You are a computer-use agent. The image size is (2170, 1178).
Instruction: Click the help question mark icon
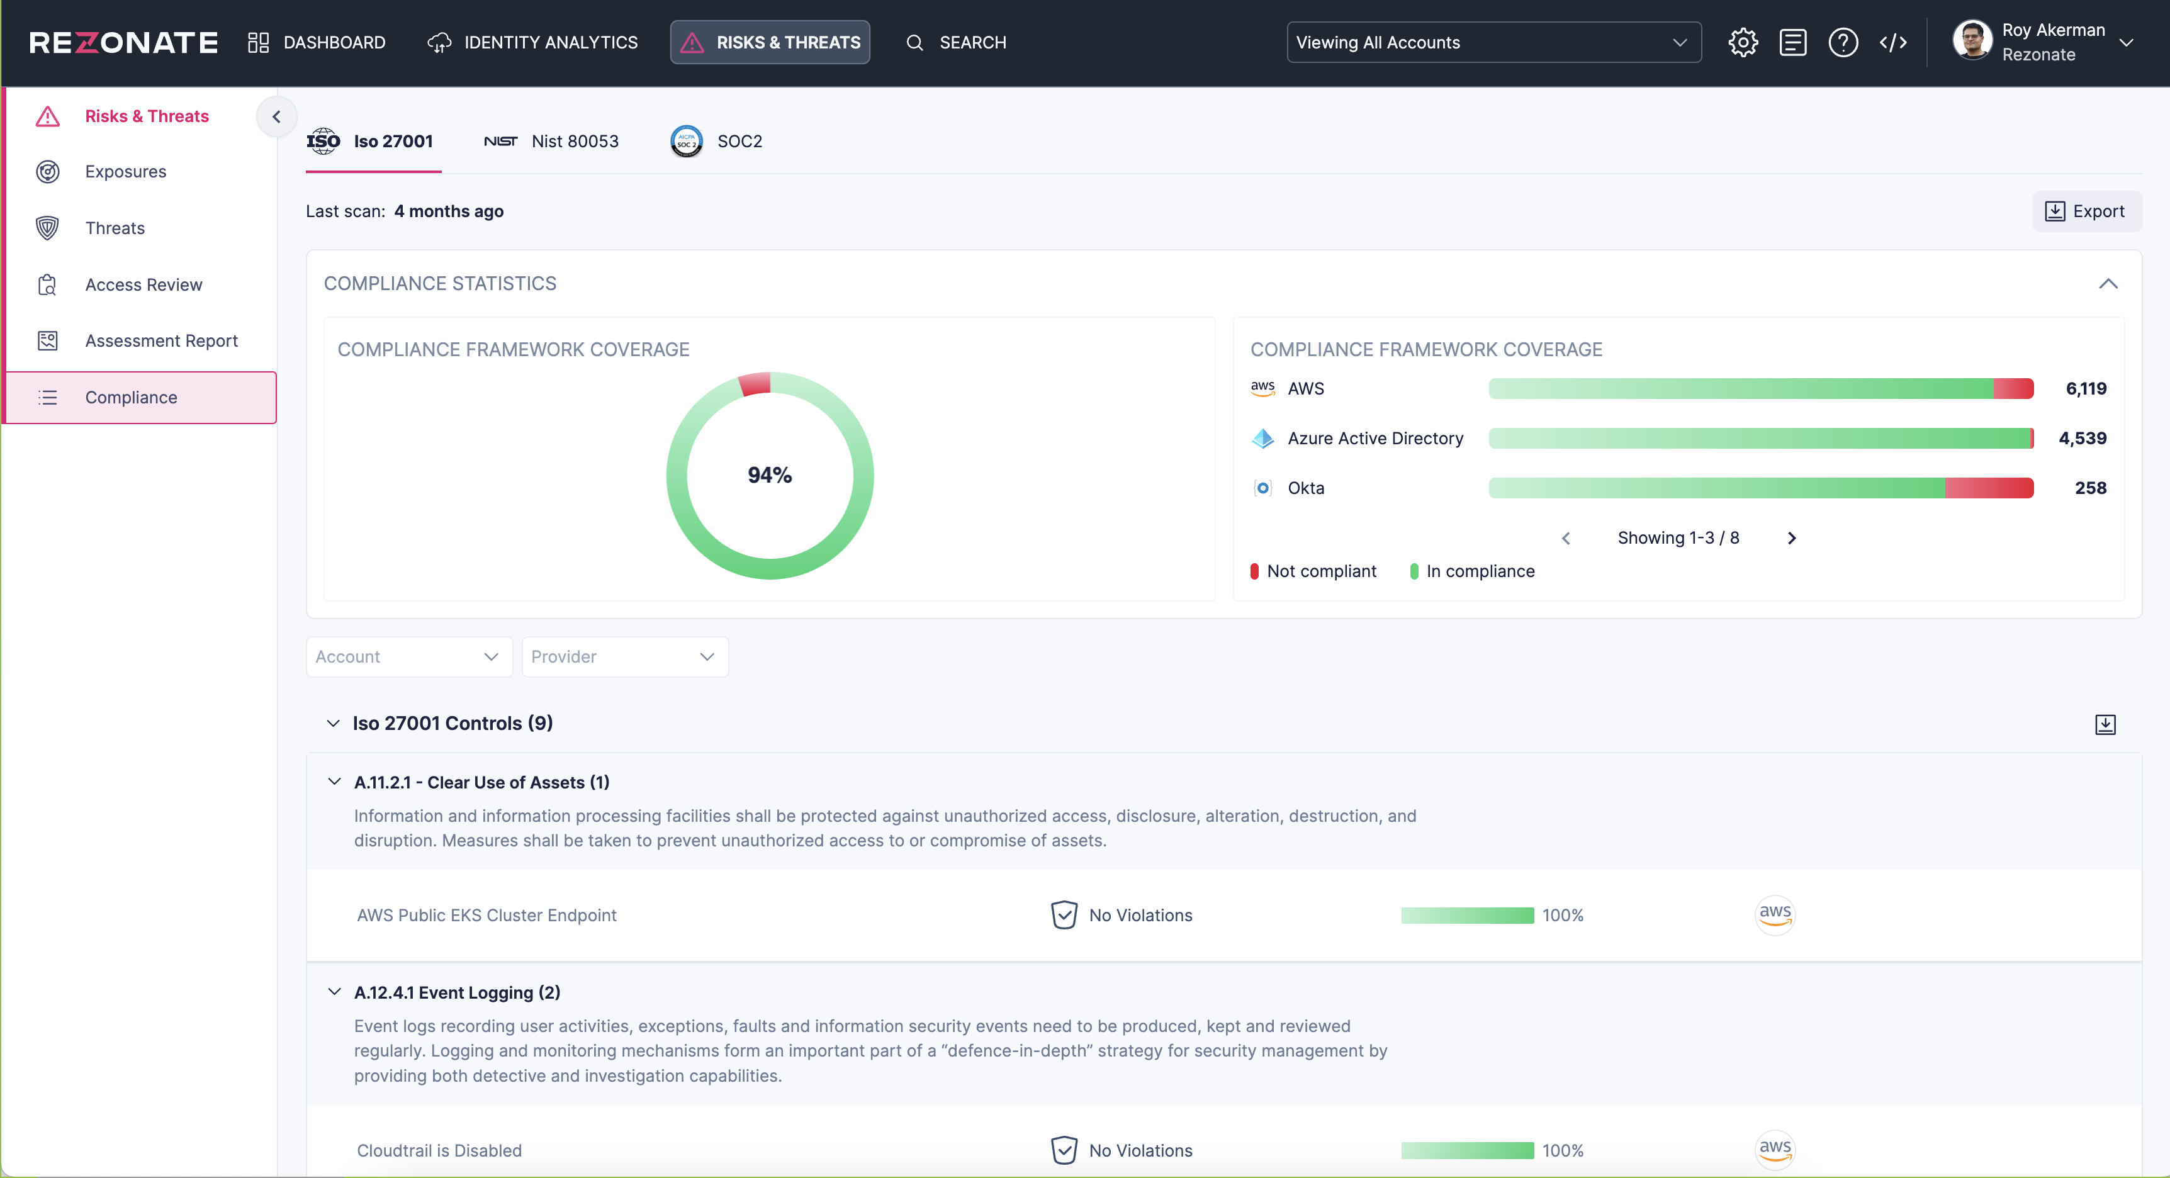coord(1842,42)
